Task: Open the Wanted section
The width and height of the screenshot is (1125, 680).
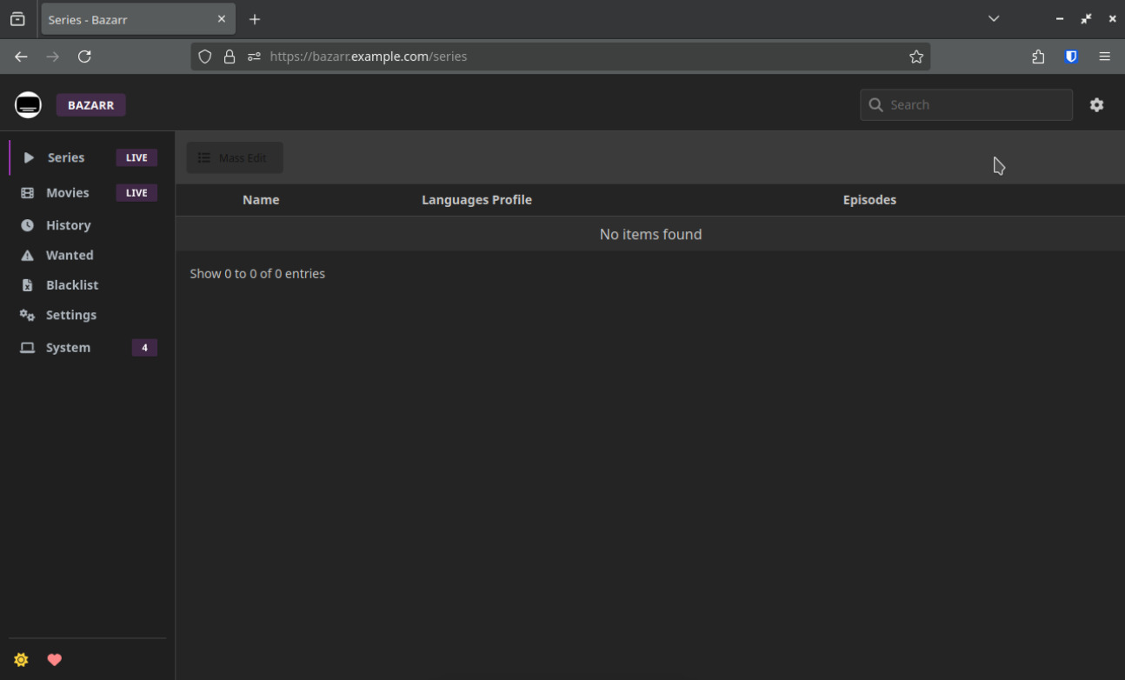Action: coord(70,256)
